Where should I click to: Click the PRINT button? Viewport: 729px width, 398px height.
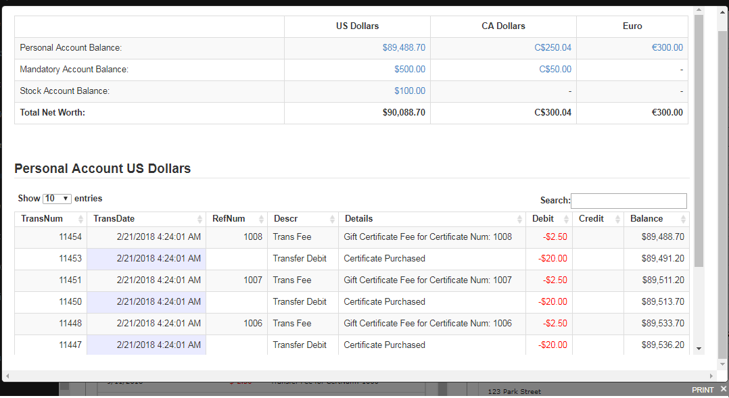702,390
